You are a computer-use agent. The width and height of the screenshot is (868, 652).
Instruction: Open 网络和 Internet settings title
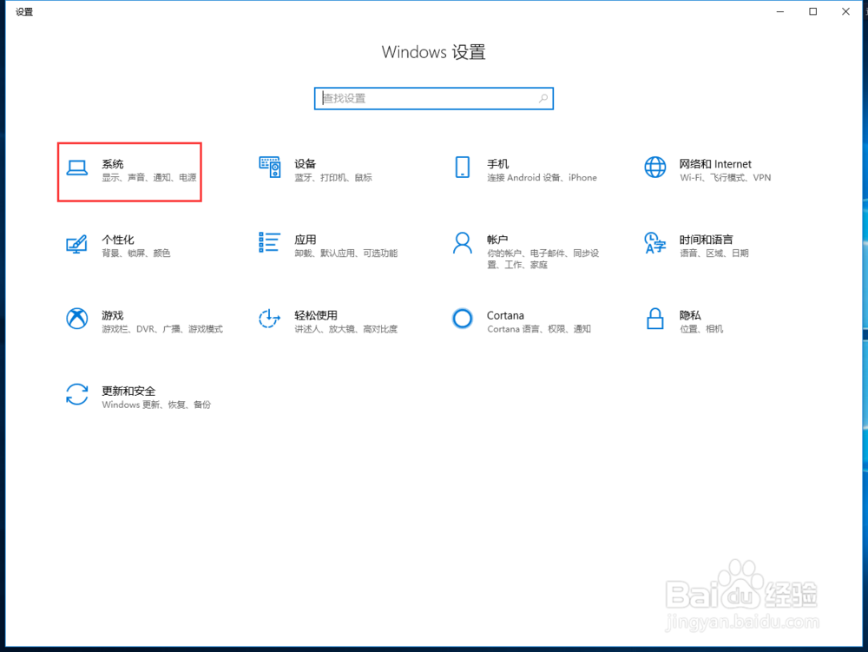click(715, 164)
